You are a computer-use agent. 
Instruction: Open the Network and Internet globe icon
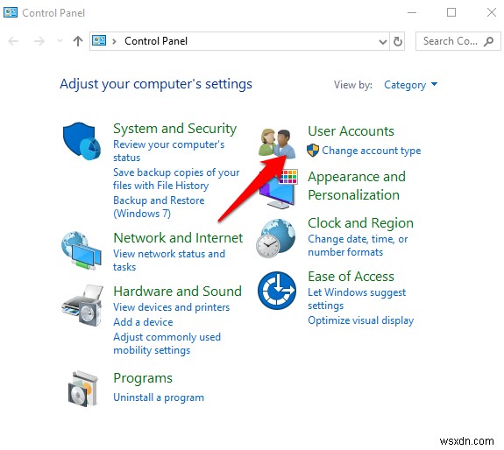pos(82,250)
